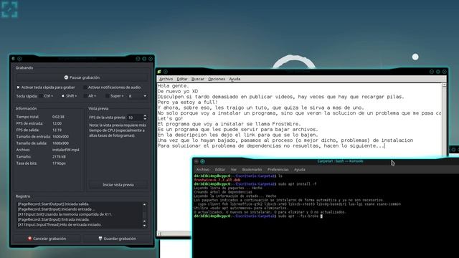459x258 pixels.
Task: Click the 'FPS de la vista previa' value field
Action: [135, 118]
